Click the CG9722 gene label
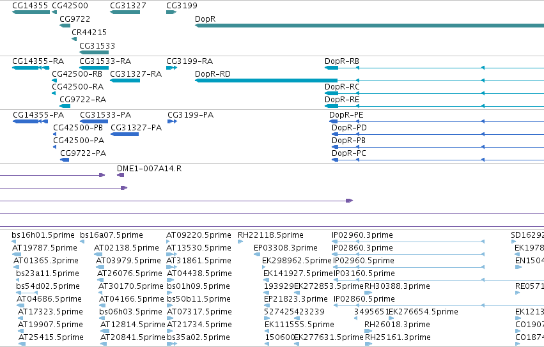Viewport: 544px width, 347px height. pyautogui.click(x=75, y=19)
